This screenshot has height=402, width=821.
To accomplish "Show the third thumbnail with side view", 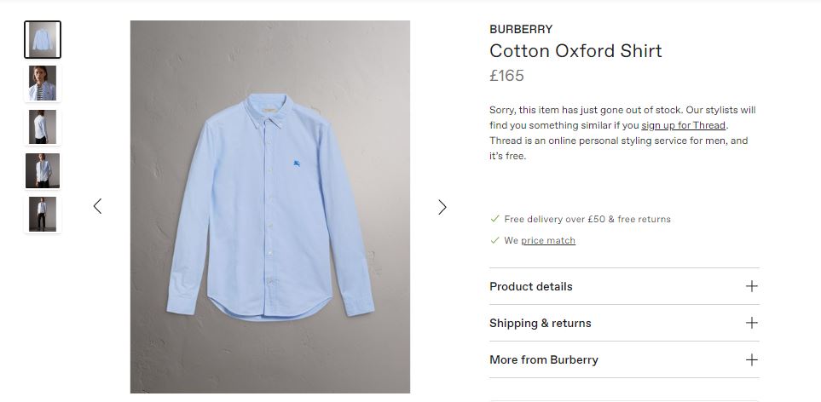I will 43,127.
